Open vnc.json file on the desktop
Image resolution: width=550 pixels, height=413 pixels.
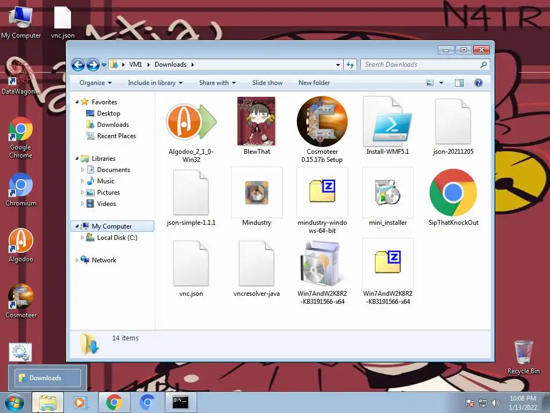62,22
